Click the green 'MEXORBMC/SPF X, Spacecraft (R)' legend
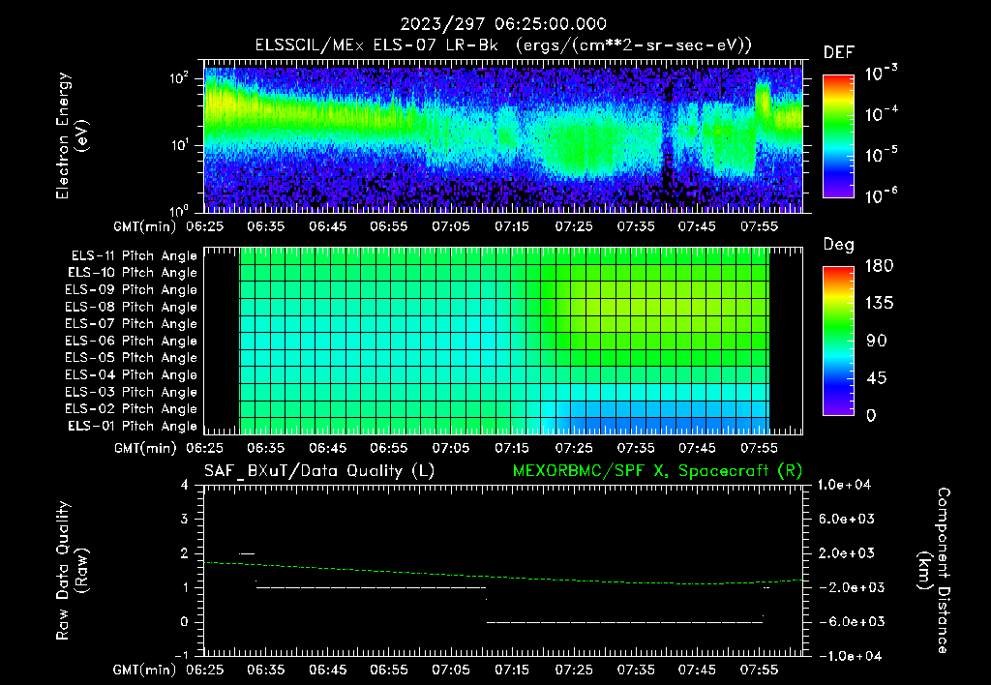Screen dimensions: 991x685 point(657,471)
